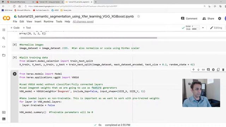Click the All changes saved link
This screenshot has height=127, width=226.
tap(83, 22)
